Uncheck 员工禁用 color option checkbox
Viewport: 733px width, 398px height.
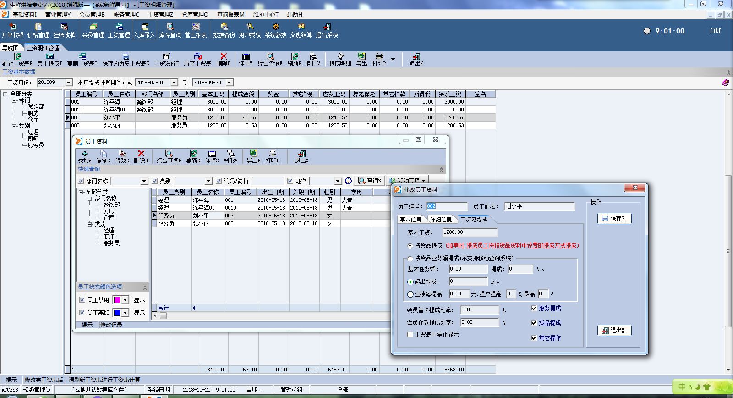tap(82, 300)
